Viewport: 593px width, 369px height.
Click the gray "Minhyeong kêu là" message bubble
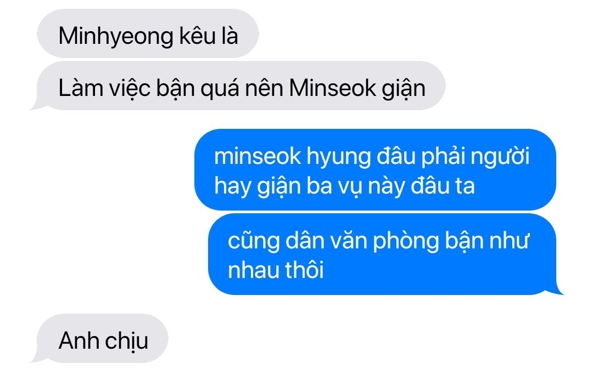148,33
